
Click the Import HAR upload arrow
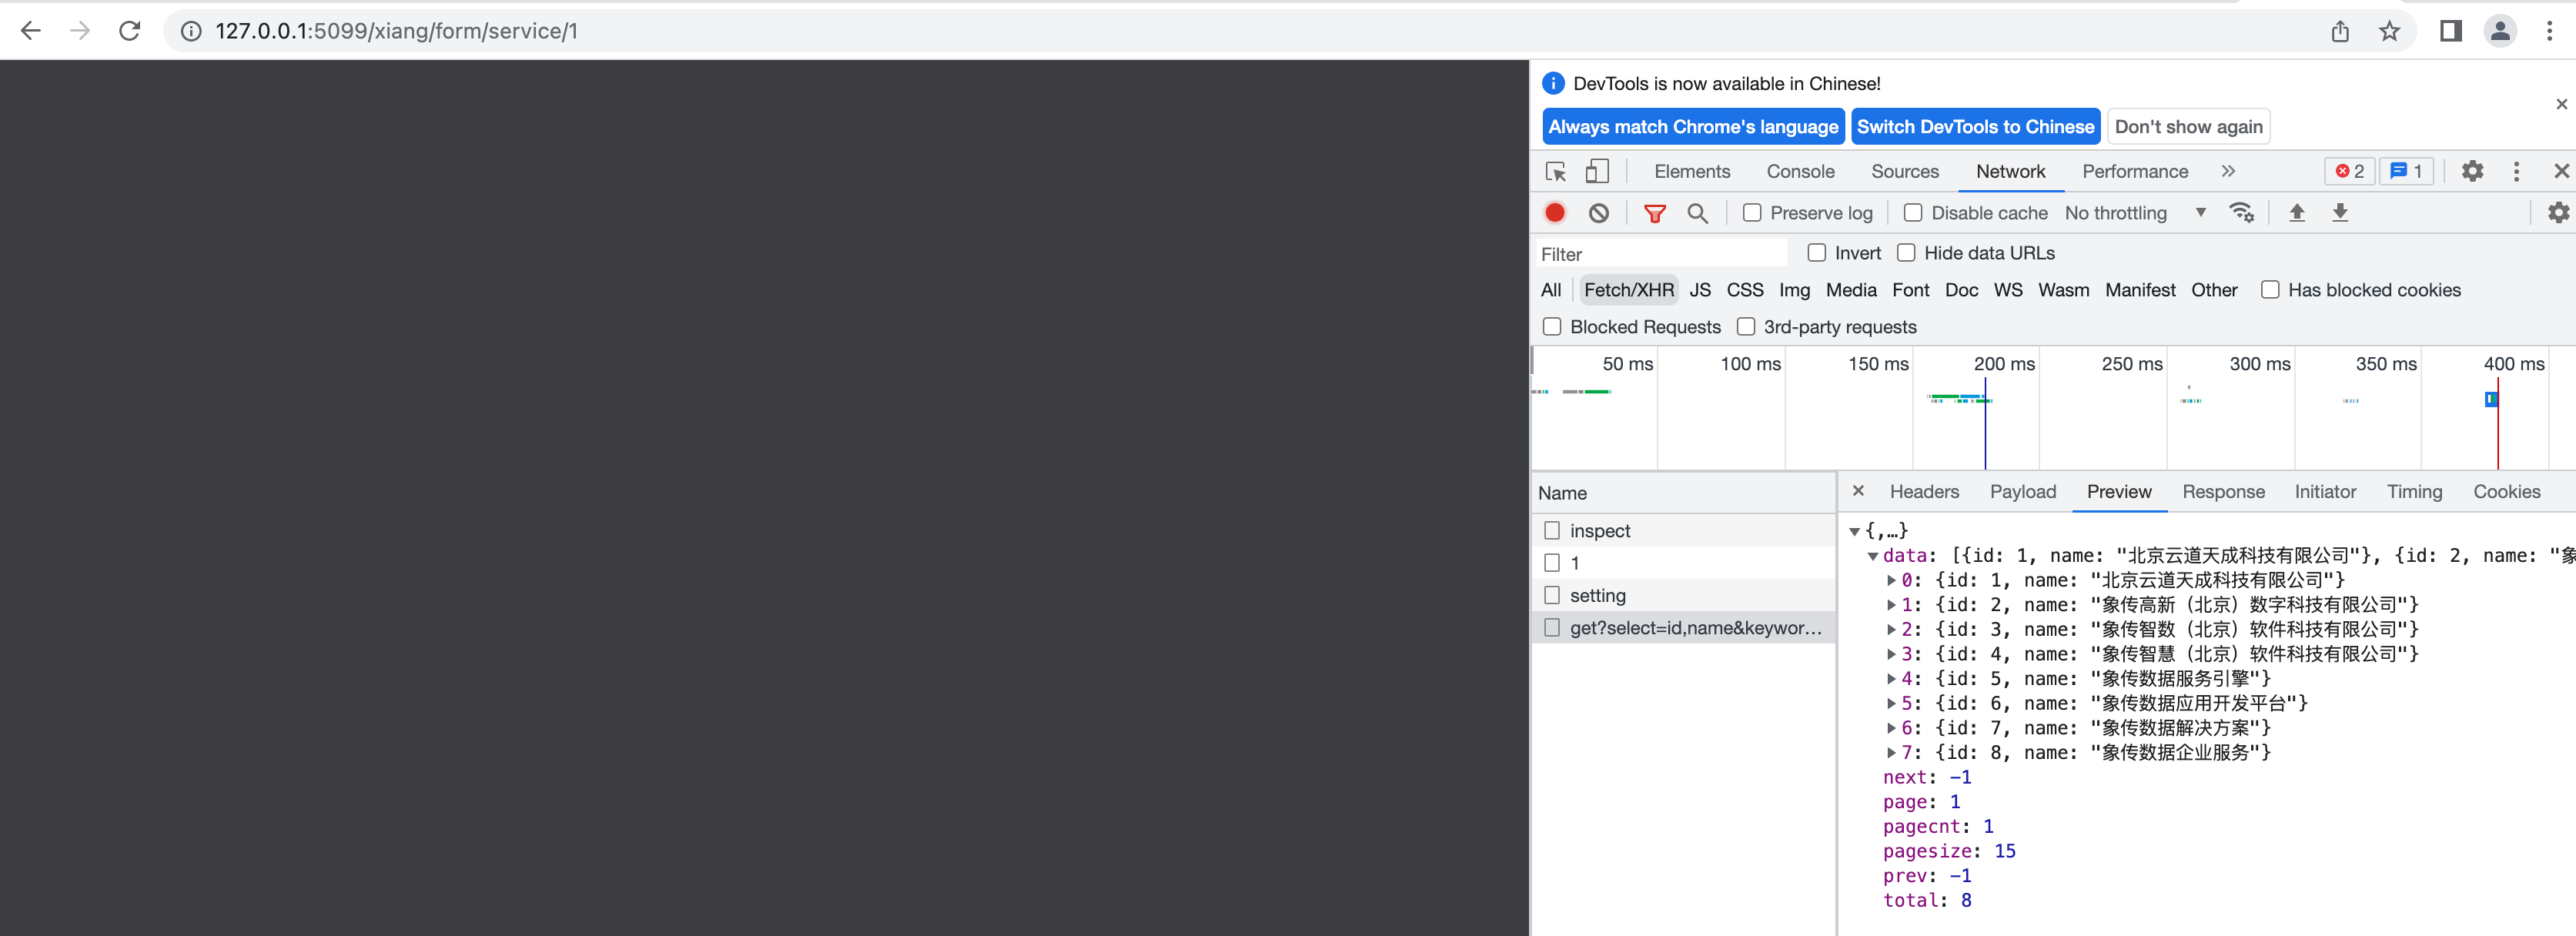pyautogui.click(x=2297, y=213)
